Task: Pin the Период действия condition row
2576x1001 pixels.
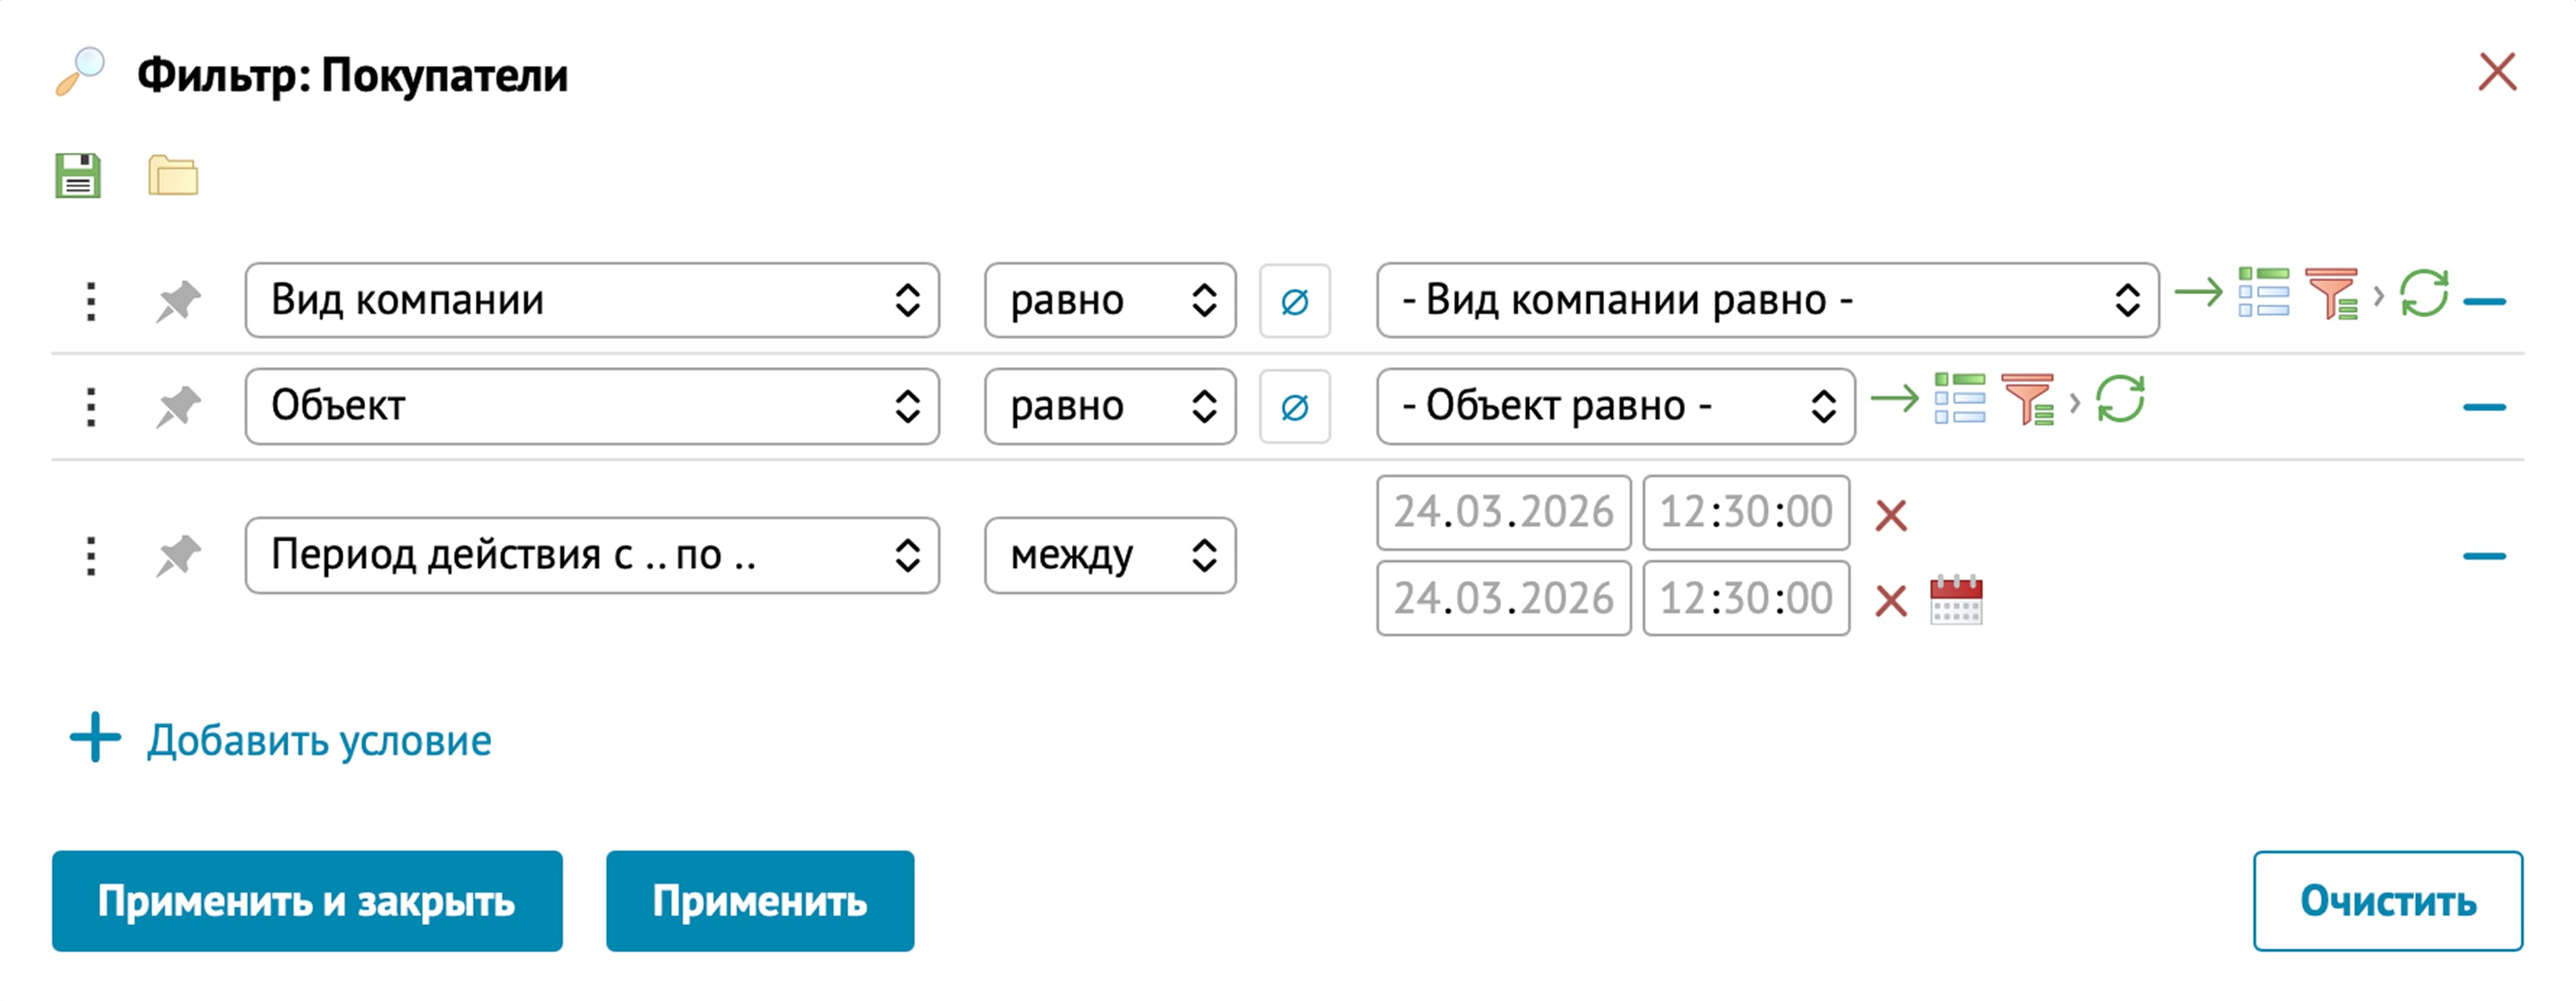Action: (x=179, y=556)
